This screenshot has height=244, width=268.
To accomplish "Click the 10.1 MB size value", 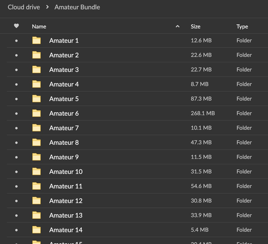I will [x=201, y=128].
